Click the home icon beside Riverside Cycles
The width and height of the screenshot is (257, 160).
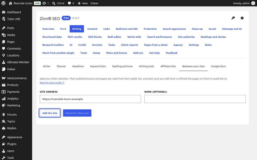coord(10,3)
